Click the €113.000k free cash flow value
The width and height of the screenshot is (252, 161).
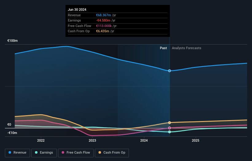click(x=104, y=26)
